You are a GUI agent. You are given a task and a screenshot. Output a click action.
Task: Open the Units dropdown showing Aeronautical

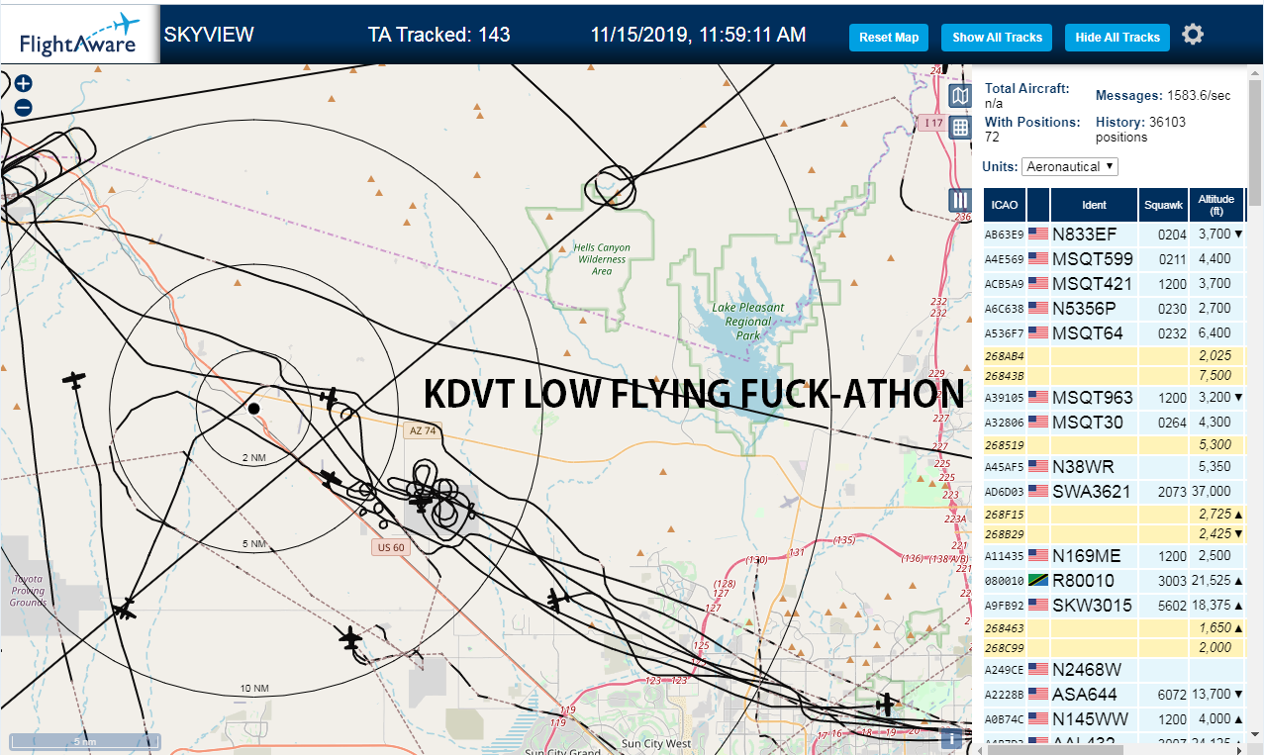click(x=1070, y=166)
